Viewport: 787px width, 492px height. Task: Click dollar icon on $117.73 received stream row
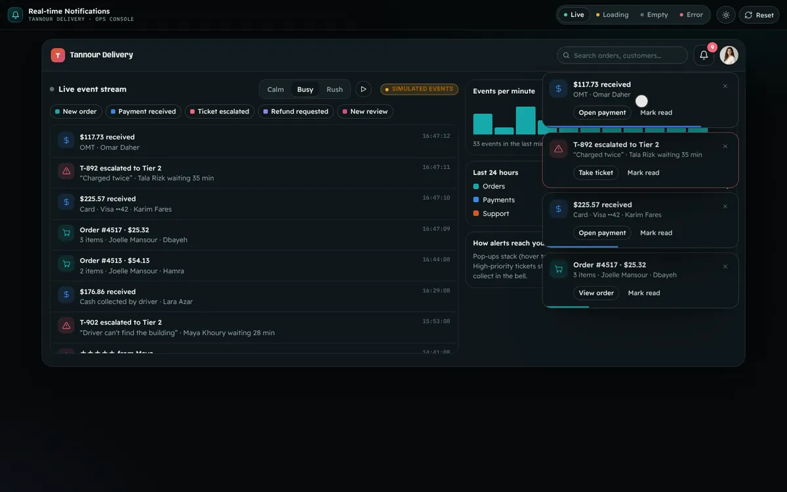66,140
